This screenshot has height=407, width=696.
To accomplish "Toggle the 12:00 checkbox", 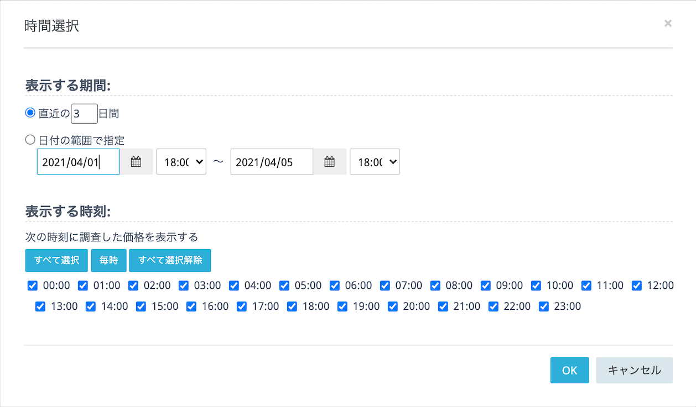I will pos(637,286).
